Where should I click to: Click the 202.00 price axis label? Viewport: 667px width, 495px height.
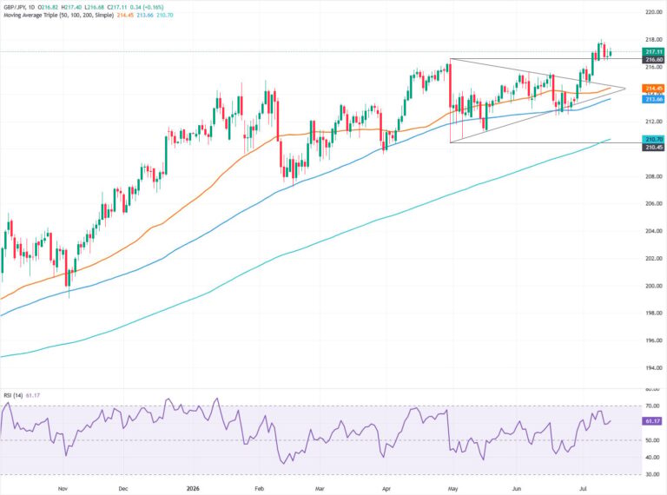[654, 258]
